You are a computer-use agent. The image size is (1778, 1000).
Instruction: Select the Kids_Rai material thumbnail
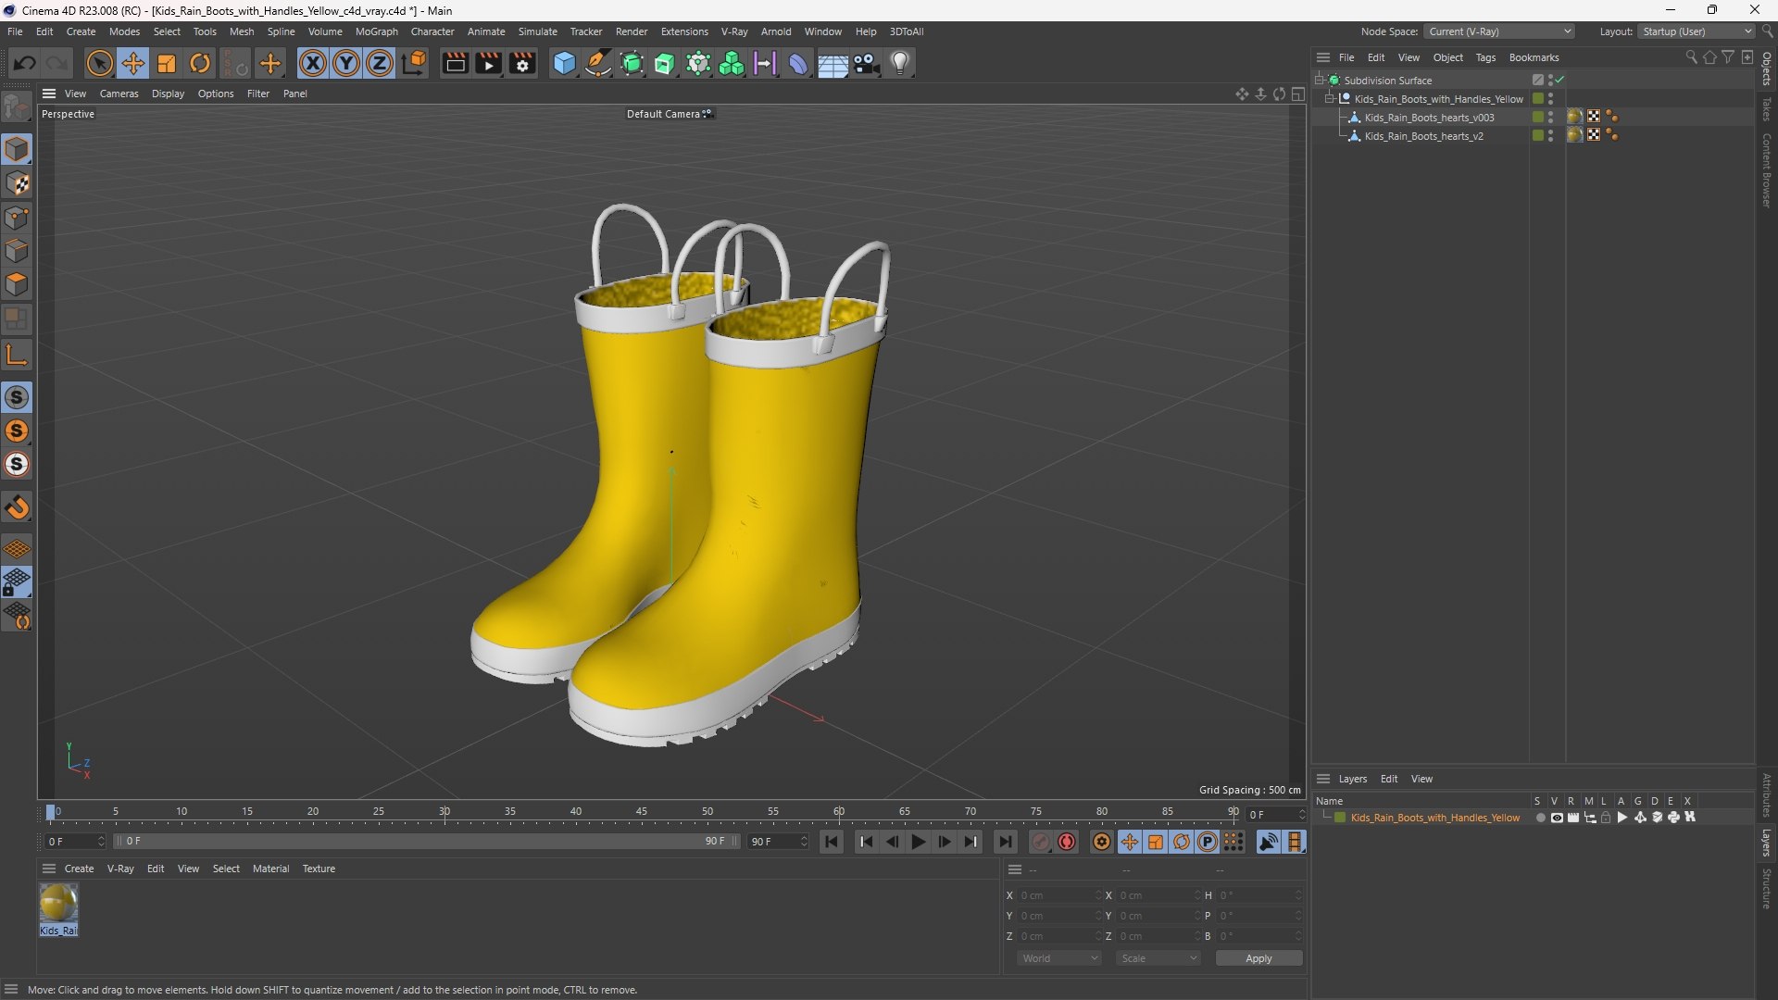[58, 909]
